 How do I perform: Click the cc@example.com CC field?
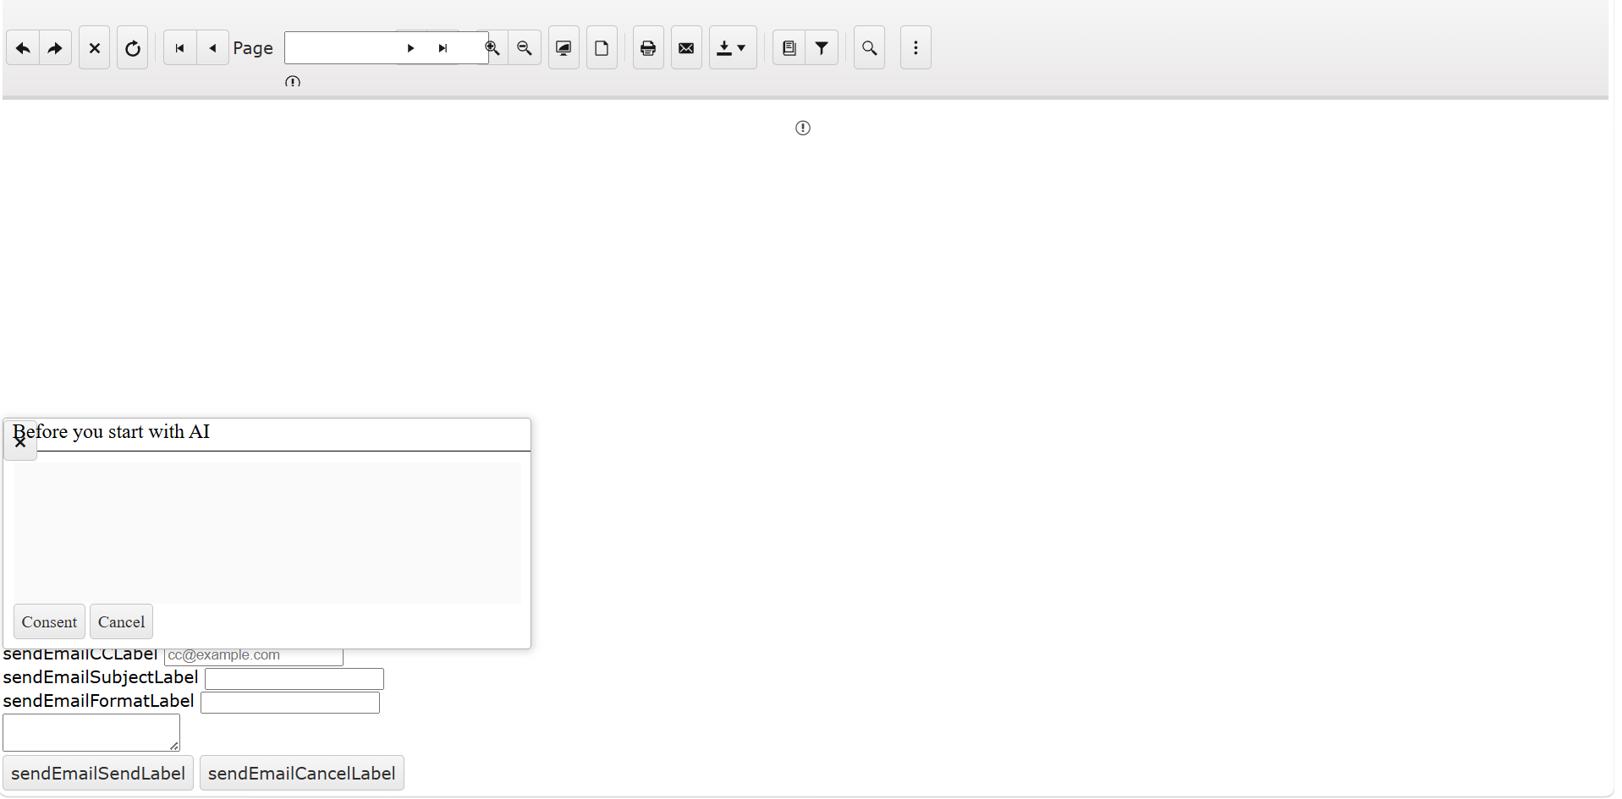(x=254, y=655)
